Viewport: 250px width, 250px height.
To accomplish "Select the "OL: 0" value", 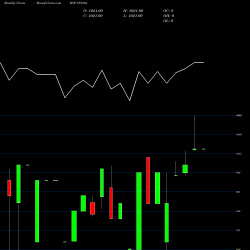I will click(x=168, y=21).
